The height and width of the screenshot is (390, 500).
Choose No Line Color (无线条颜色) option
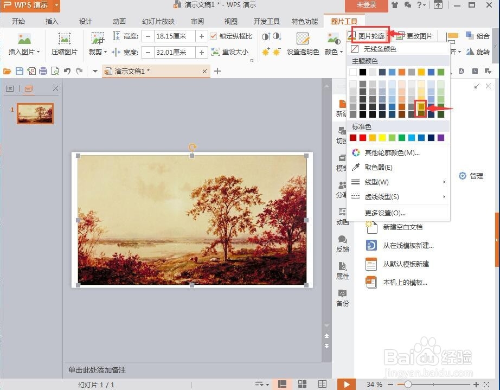click(x=398, y=49)
